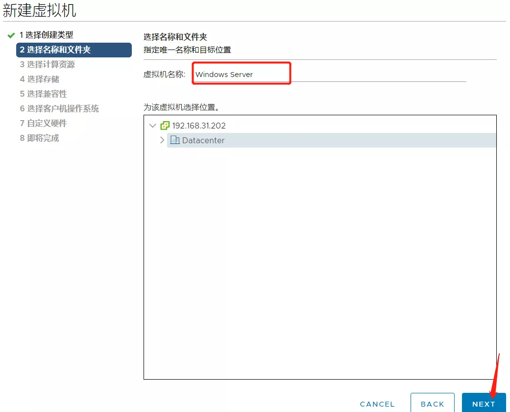Screen dimensions: 510x412
Task: Select step 5 选择兼容性
Action: (x=43, y=94)
